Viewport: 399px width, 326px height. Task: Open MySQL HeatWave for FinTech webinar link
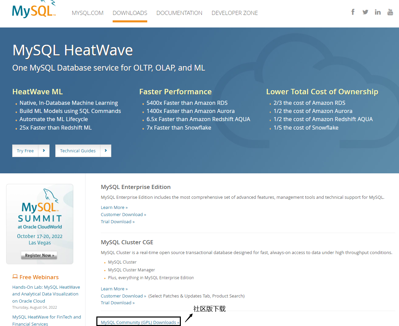(x=46, y=320)
